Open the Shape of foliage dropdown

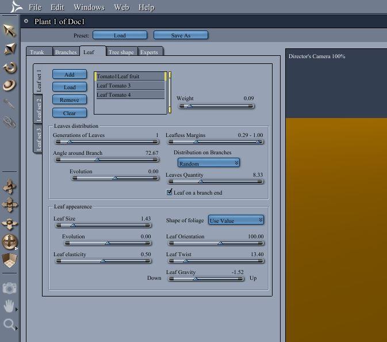(x=236, y=220)
